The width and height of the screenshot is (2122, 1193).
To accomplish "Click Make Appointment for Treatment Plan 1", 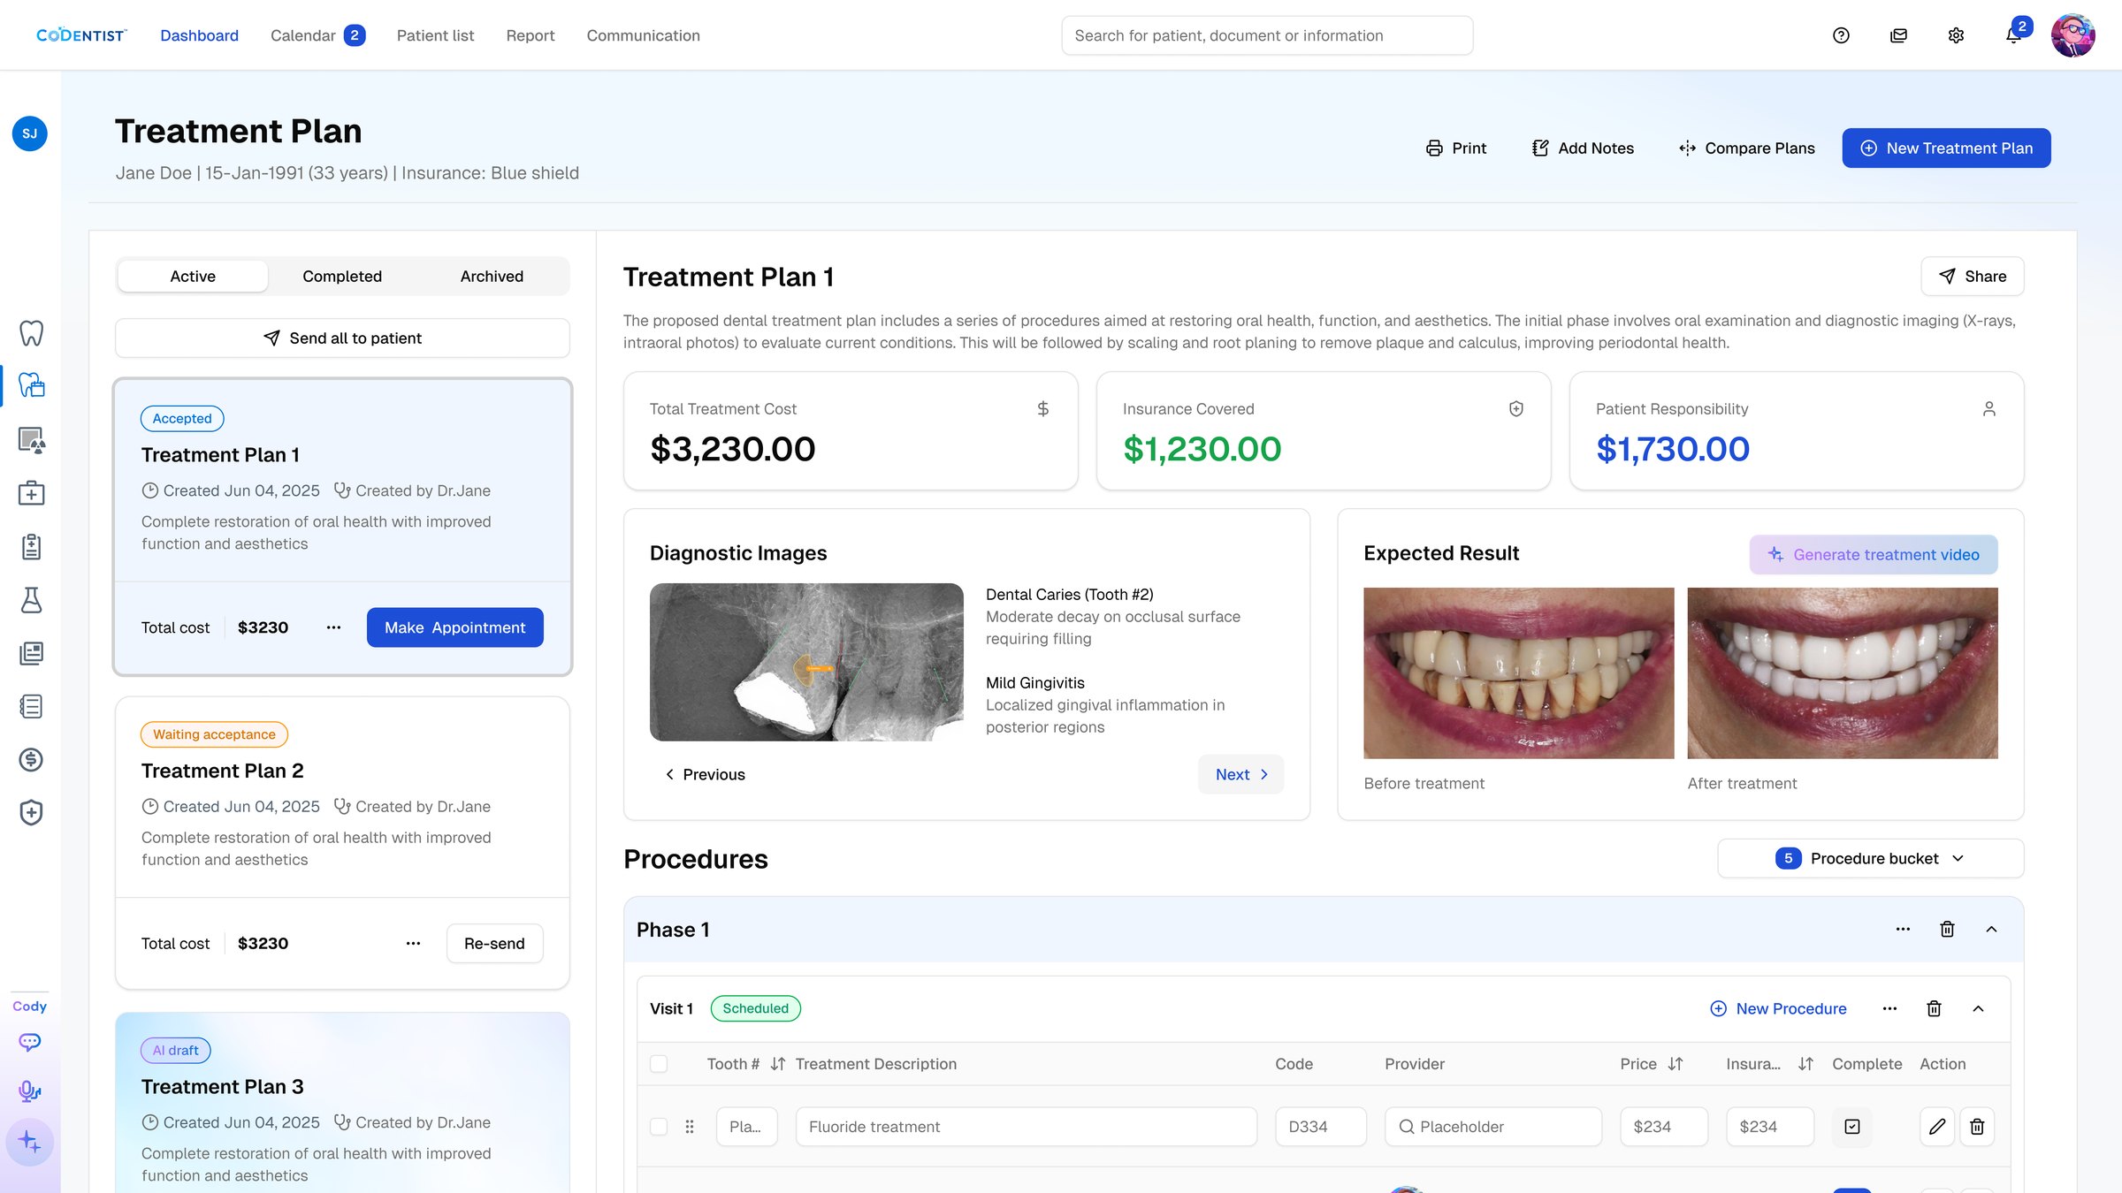I will tap(454, 627).
